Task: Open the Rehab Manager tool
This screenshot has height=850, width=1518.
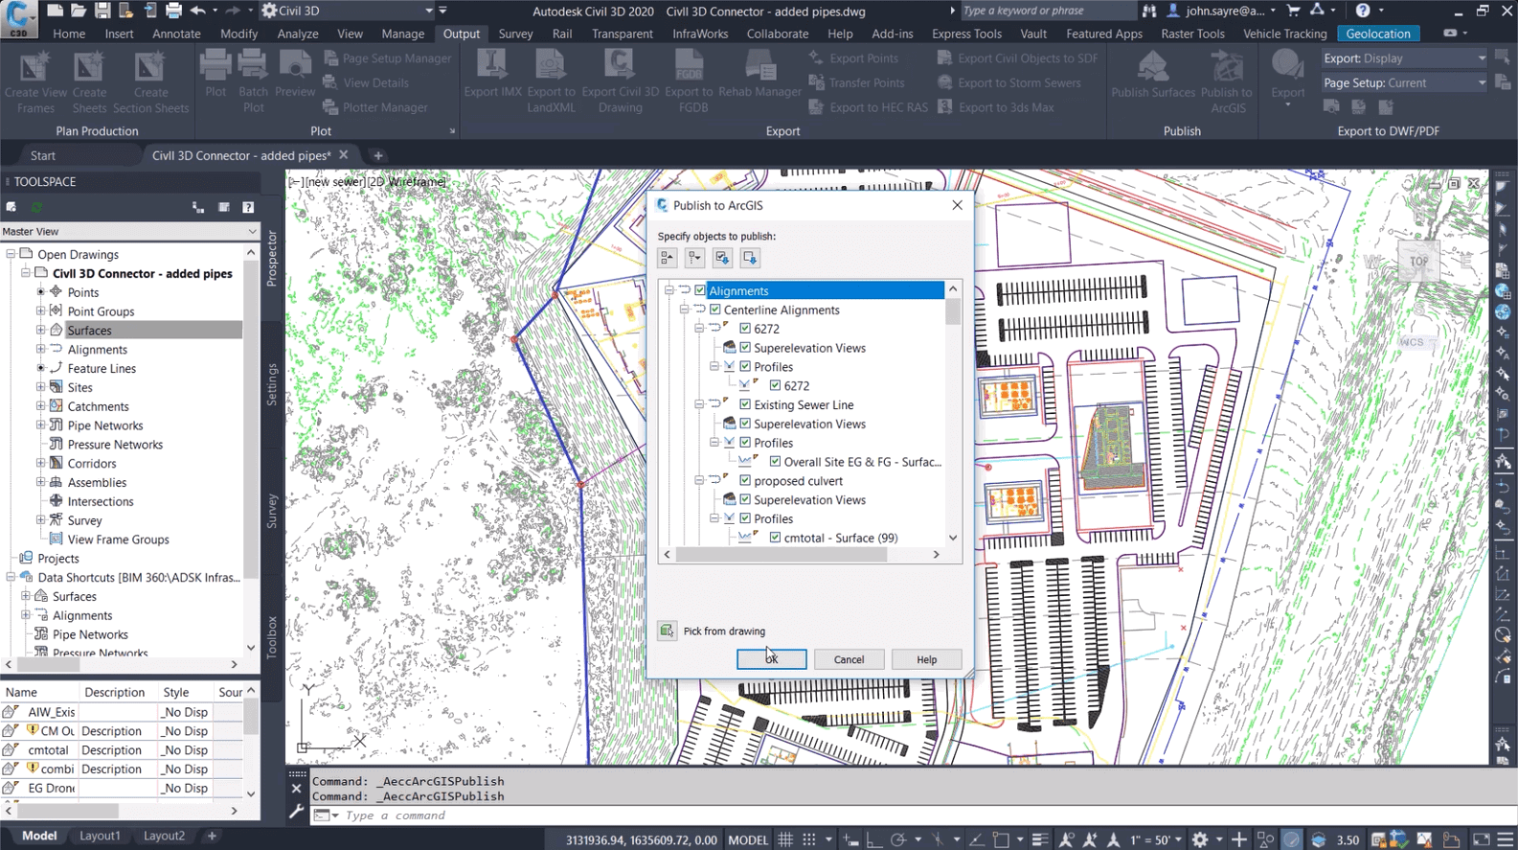Action: click(x=759, y=67)
